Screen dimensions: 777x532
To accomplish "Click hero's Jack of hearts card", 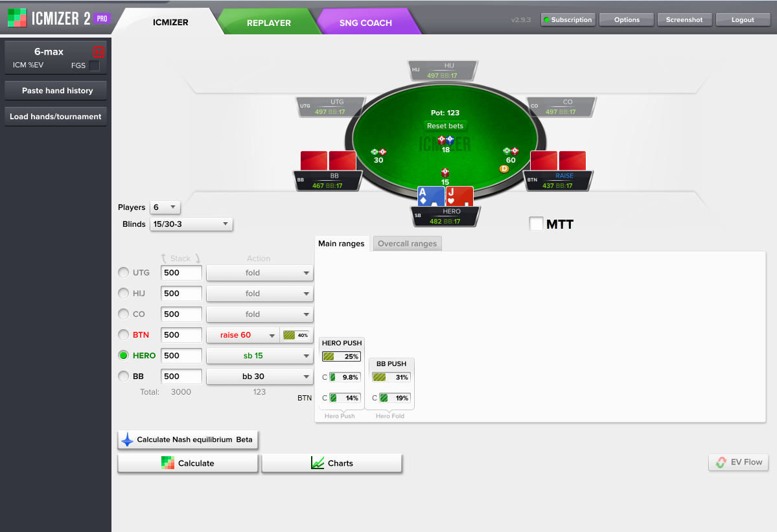I will pyautogui.click(x=460, y=196).
